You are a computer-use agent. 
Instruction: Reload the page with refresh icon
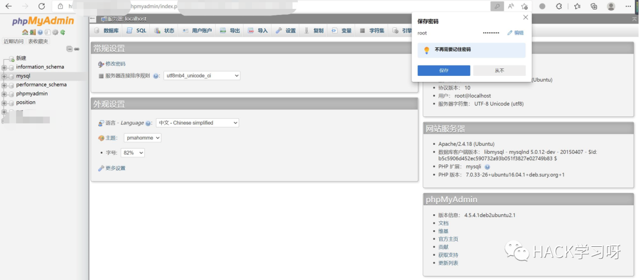tap(42, 6)
